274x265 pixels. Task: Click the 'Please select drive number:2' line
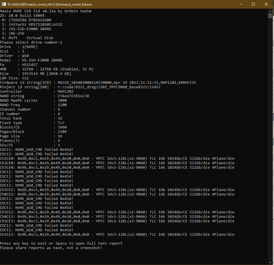point(31,42)
